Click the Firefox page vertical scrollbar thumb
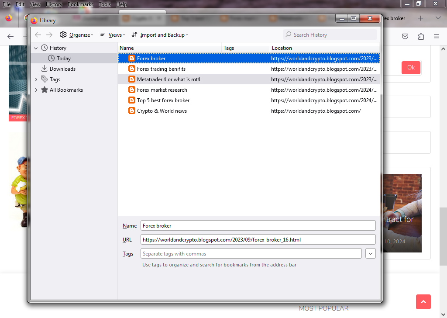Screen dimensions: 447x318 click(443, 236)
